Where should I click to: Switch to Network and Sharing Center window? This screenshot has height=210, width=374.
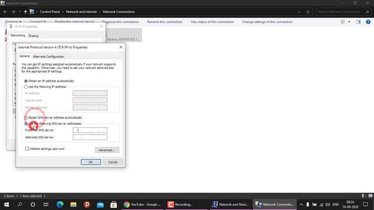[x=231, y=205]
